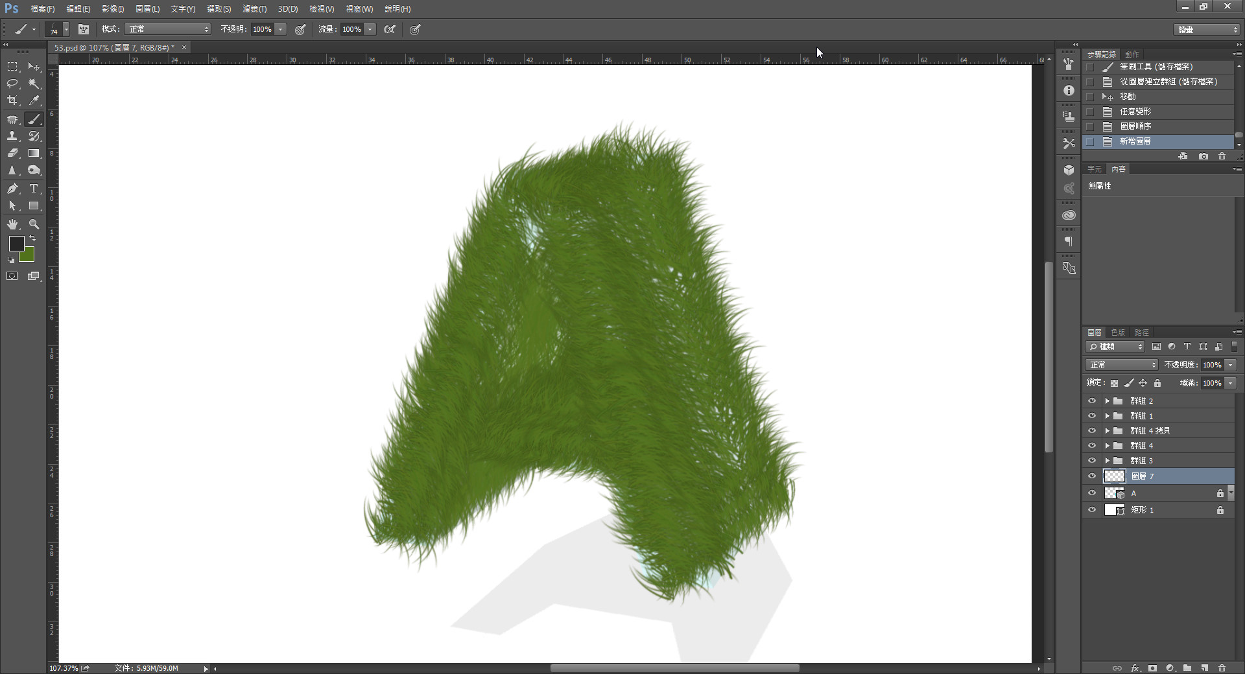Open the layer blend mode dropdown
Image resolution: width=1245 pixels, height=674 pixels.
pyautogui.click(x=1121, y=365)
